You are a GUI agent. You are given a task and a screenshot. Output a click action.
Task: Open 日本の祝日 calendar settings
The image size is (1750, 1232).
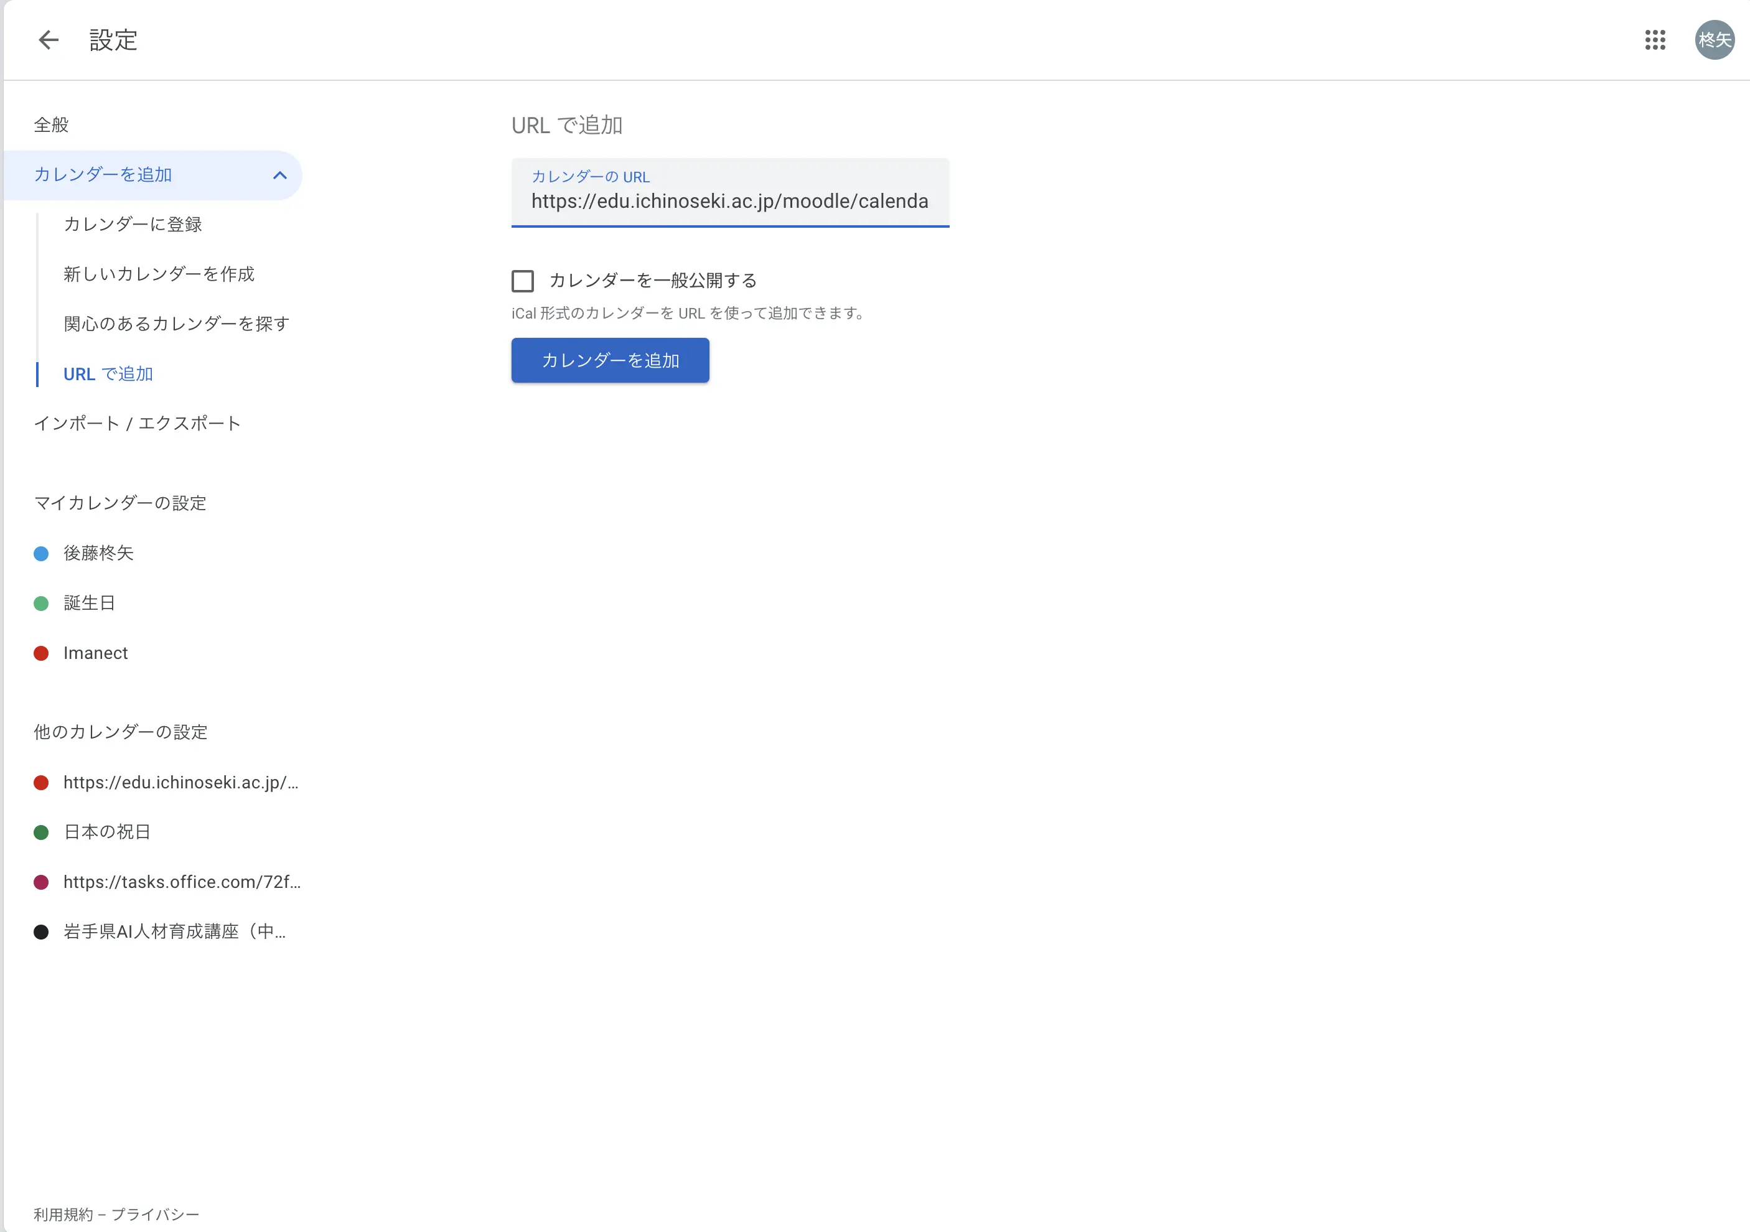click(x=106, y=832)
